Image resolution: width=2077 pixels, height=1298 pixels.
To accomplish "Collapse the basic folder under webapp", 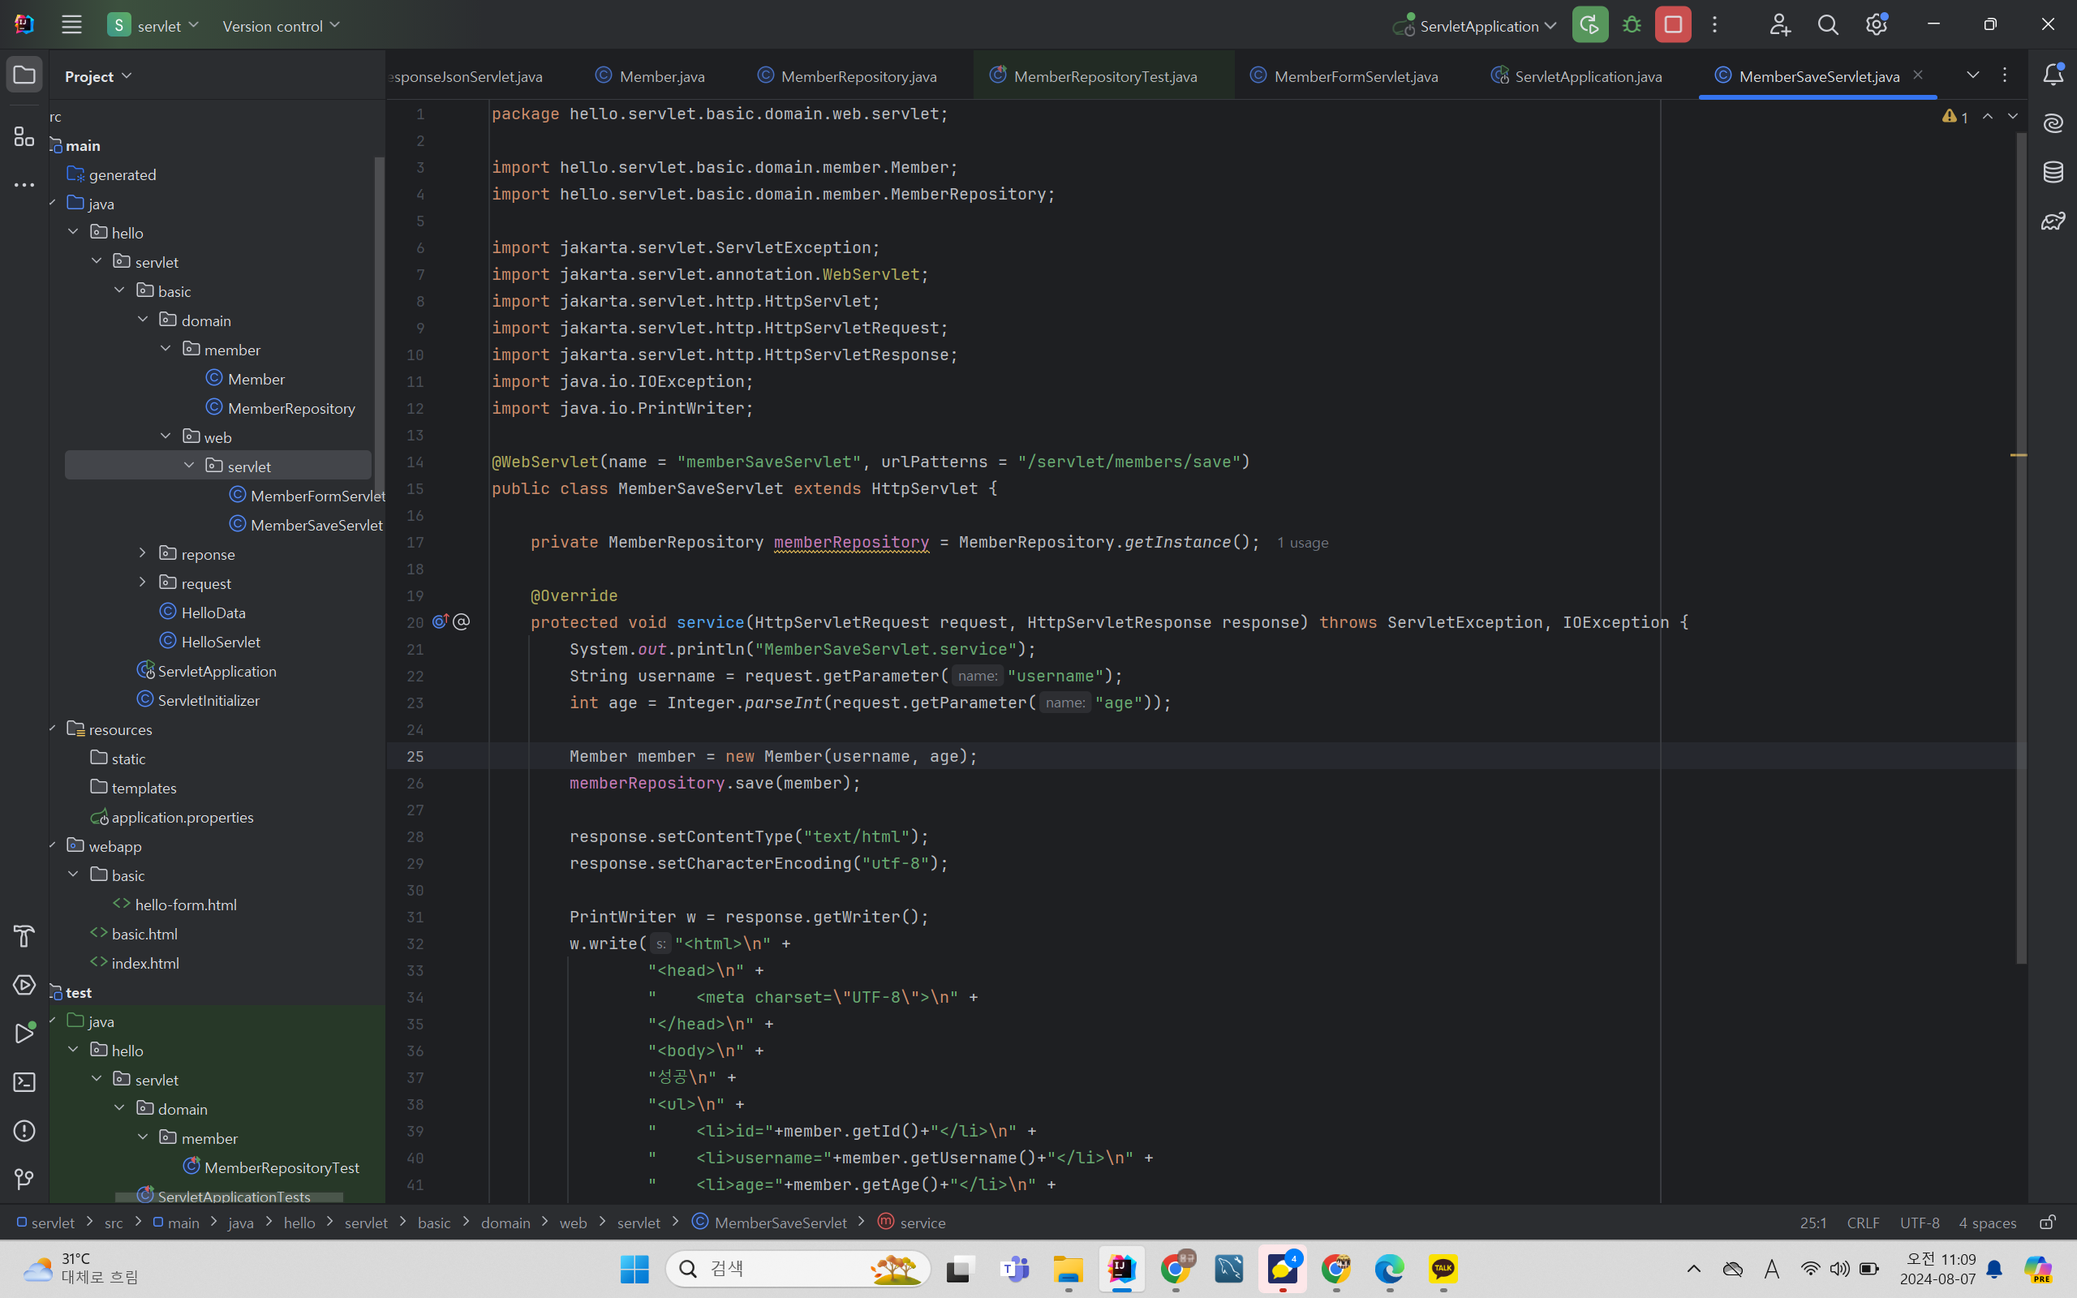I will click(73, 874).
